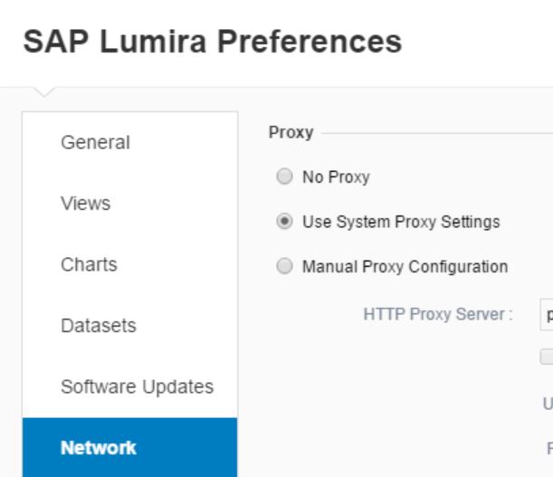553x477 pixels.
Task: Click the SAP Lumira Preferences title
Action: 213,42
